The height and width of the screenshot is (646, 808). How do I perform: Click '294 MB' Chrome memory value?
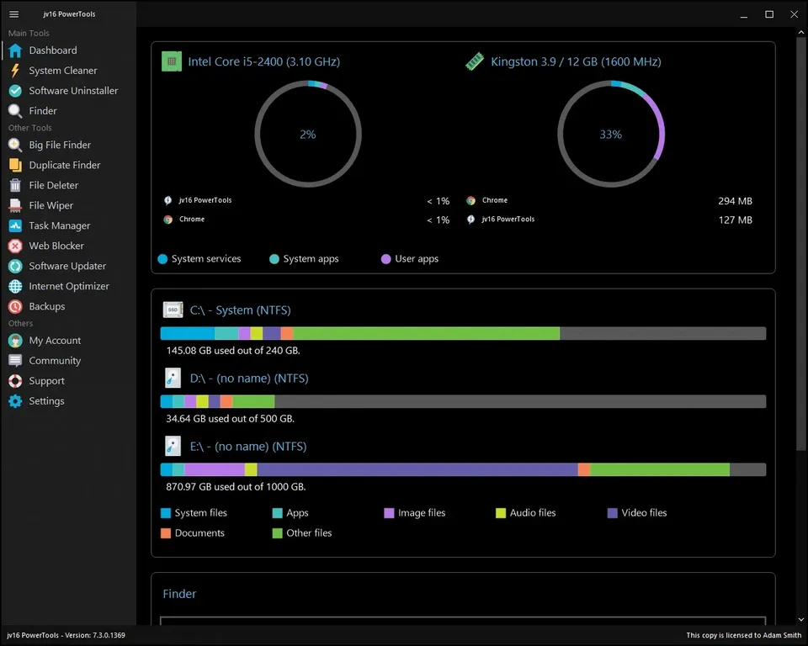point(735,201)
